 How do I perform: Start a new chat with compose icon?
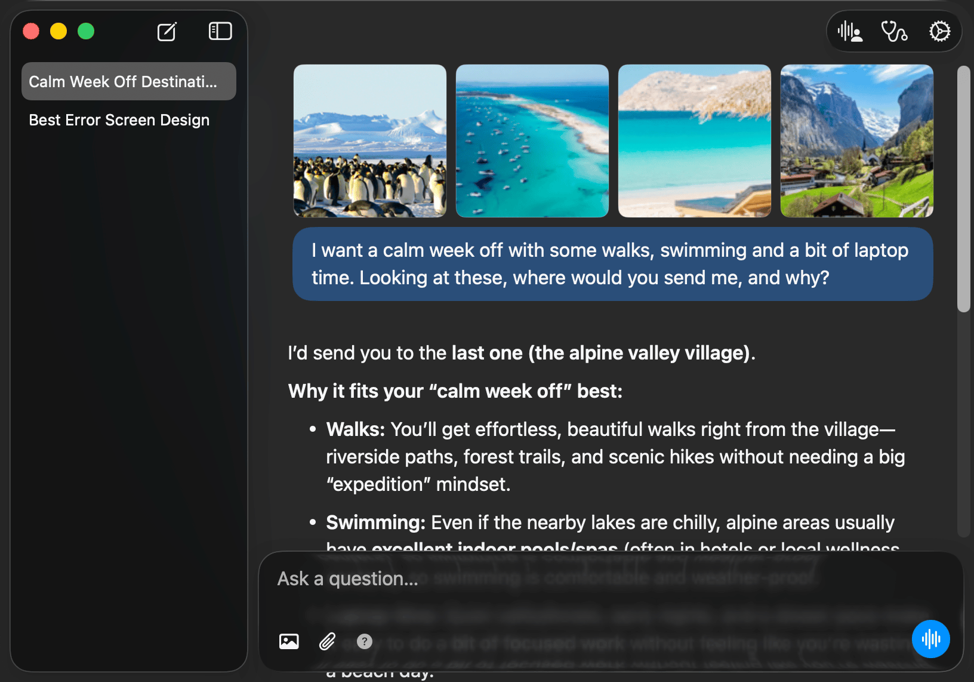[167, 32]
